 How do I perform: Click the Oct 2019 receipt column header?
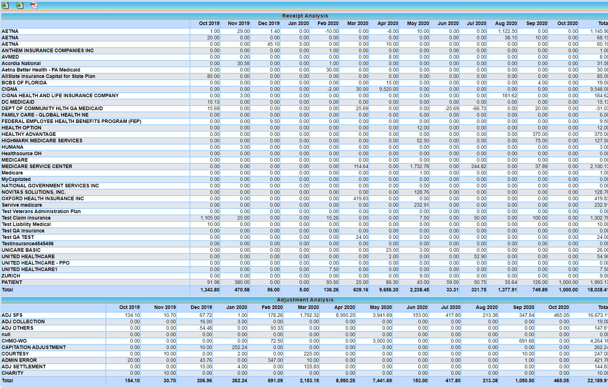coord(209,23)
